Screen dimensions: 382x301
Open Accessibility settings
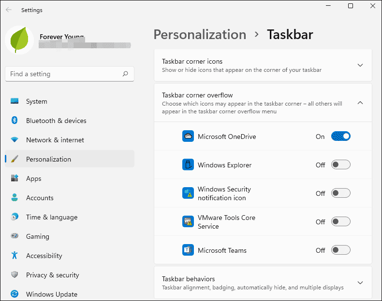pyautogui.click(x=70, y=255)
